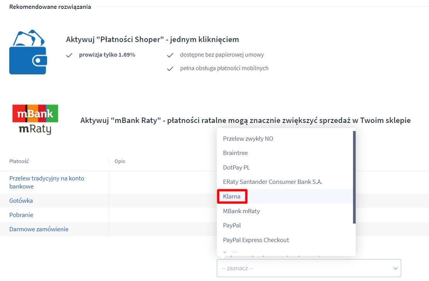The width and height of the screenshot is (429, 281).
Task: Click the 'prowizja tylko 1.69%' text
Action: pyautogui.click(x=107, y=55)
